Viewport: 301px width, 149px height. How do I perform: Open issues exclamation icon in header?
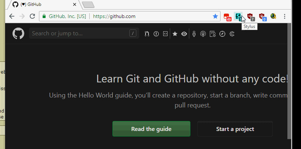[x=156, y=34]
